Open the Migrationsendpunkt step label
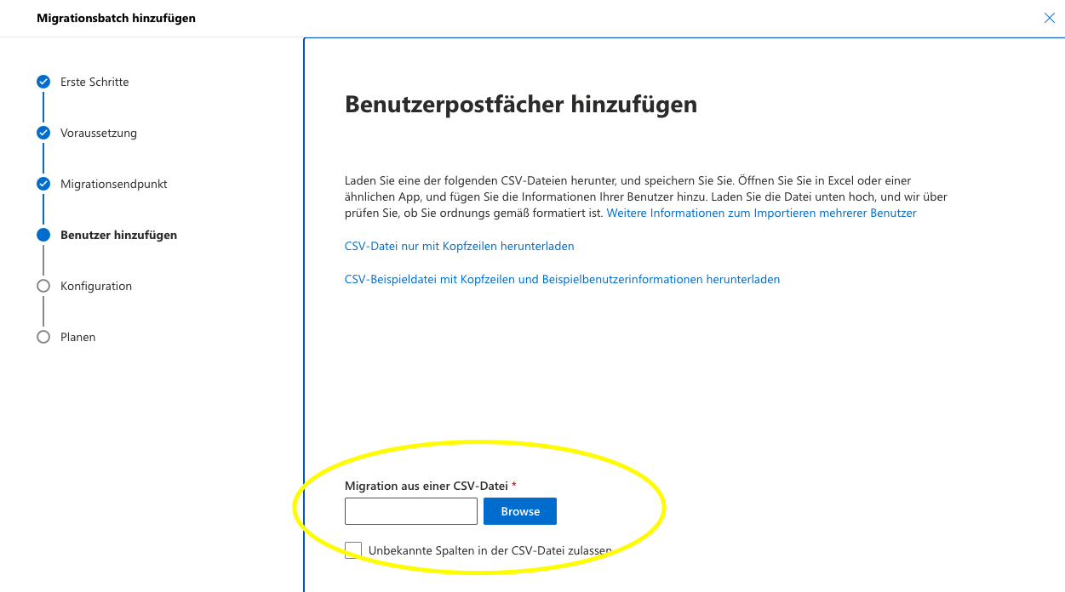Image resolution: width=1065 pixels, height=592 pixels. click(114, 184)
